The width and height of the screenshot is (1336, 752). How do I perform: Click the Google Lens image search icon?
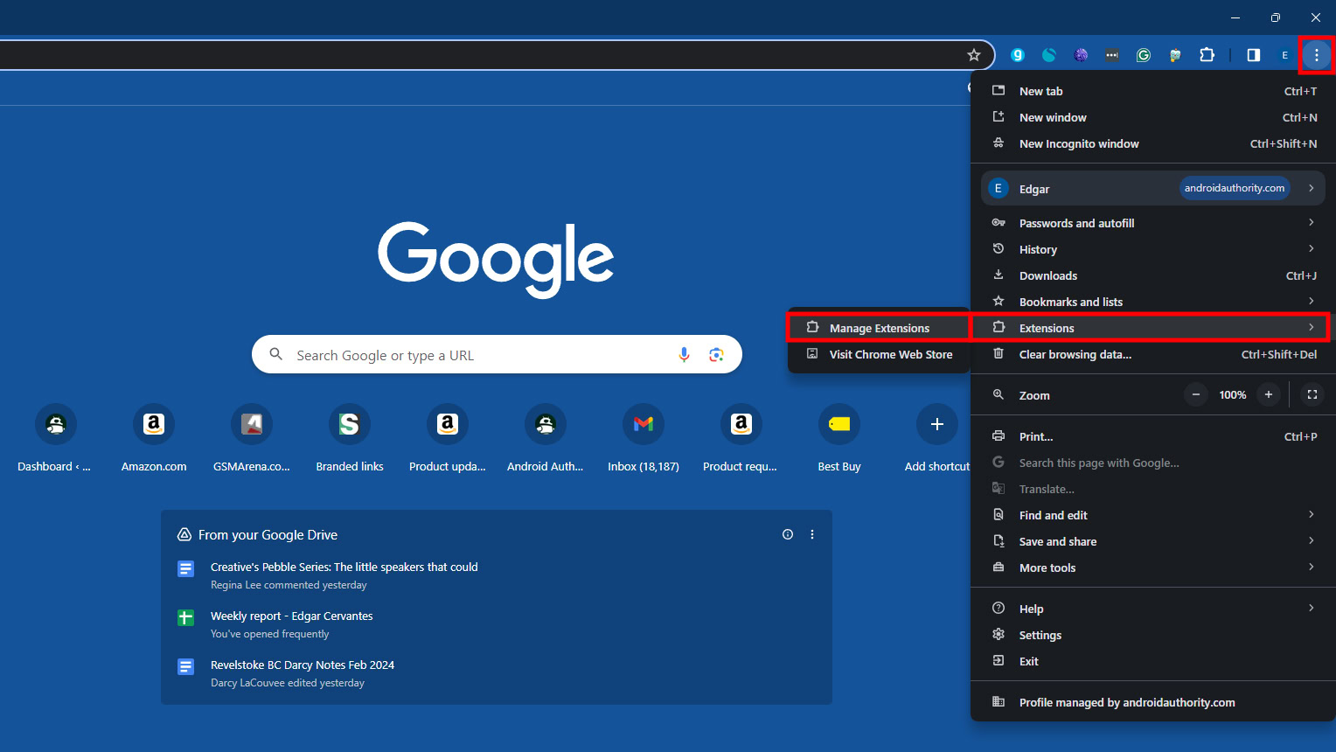coord(717,354)
